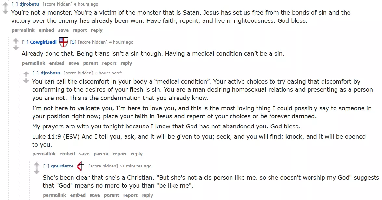Open CowgirlJedi's user profile
The image size is (382, 200).
pyautogui.click(x=43, y=42)
